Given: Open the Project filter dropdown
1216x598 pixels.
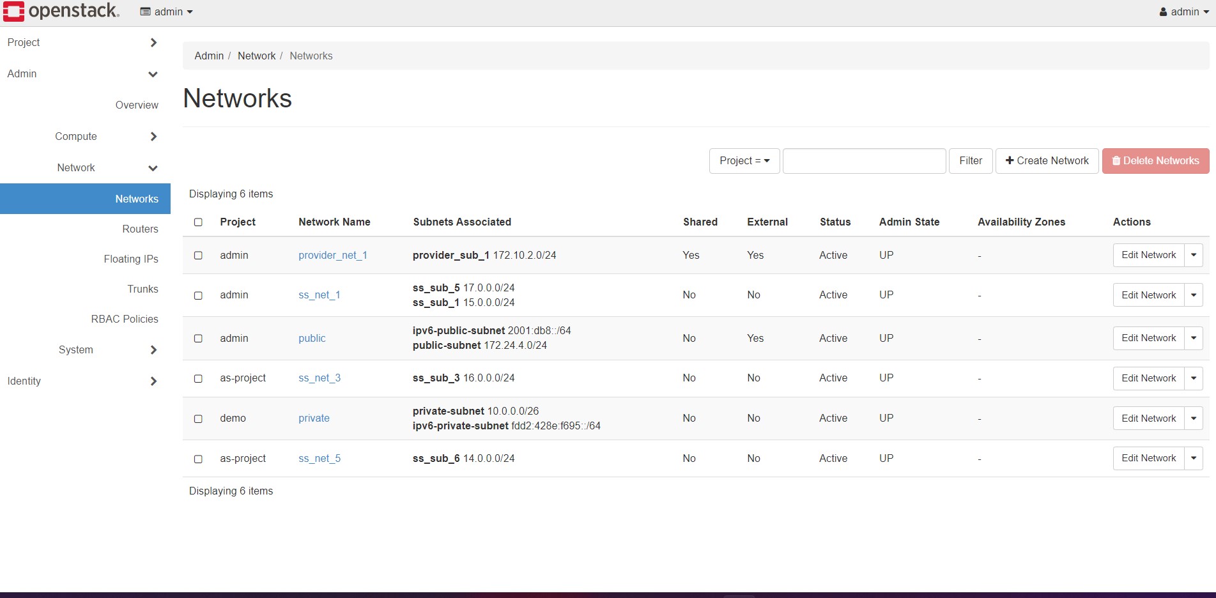Looking at the screenshot, I should (x=744, y=161).
